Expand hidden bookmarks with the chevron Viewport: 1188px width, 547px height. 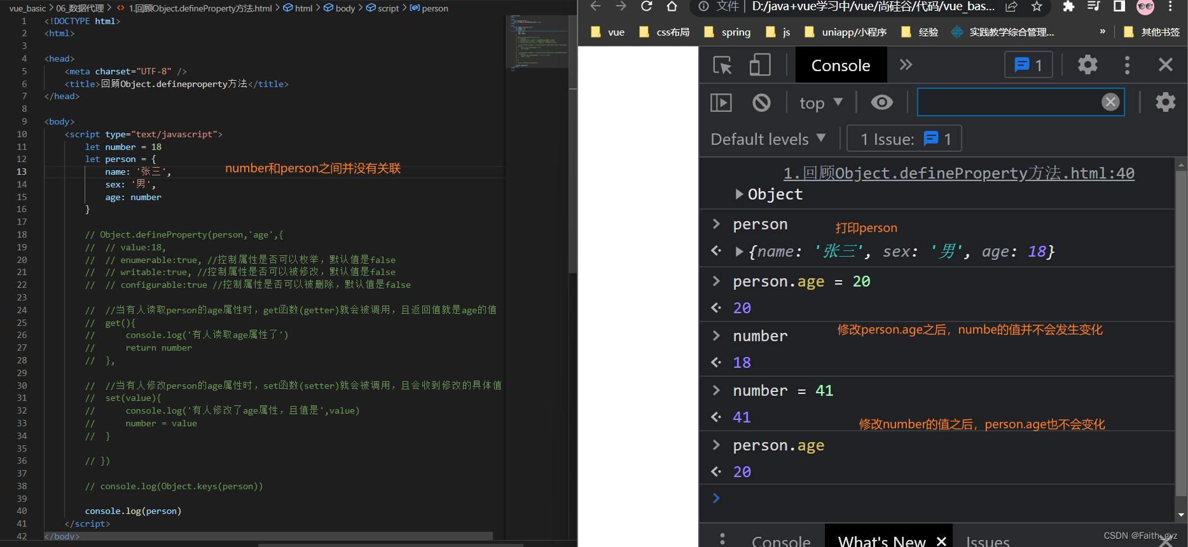1102,31
